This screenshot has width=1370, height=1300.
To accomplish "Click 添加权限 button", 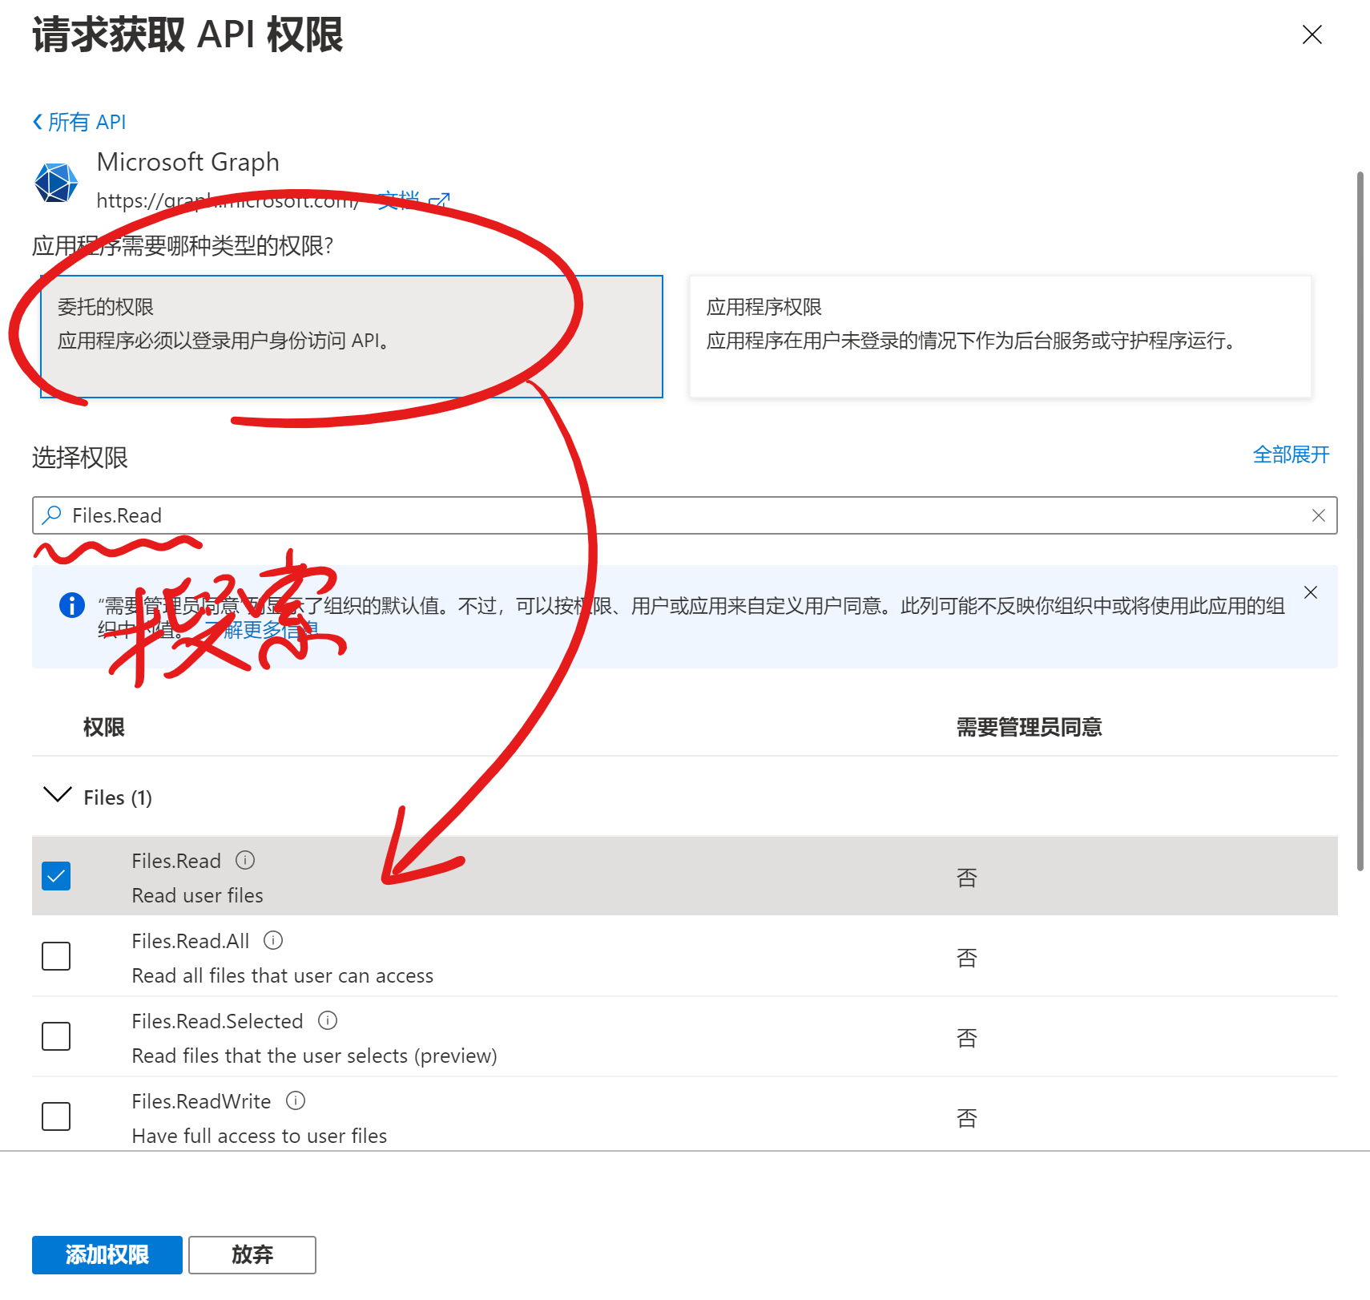I will pos(107,1255).
